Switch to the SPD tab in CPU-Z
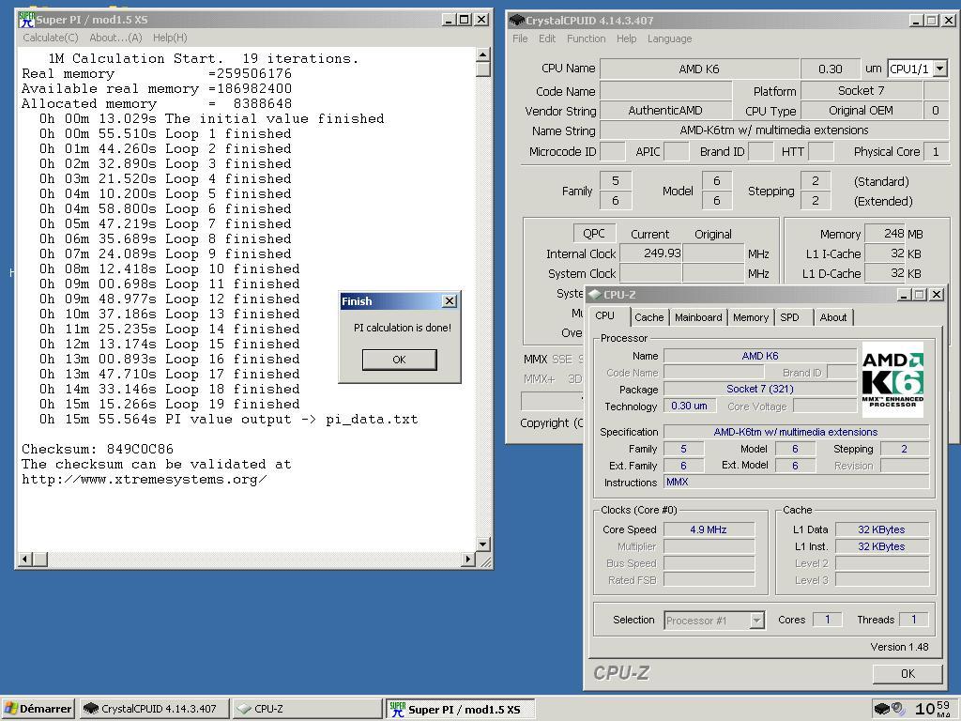961x721 pixels. (789, 317)
